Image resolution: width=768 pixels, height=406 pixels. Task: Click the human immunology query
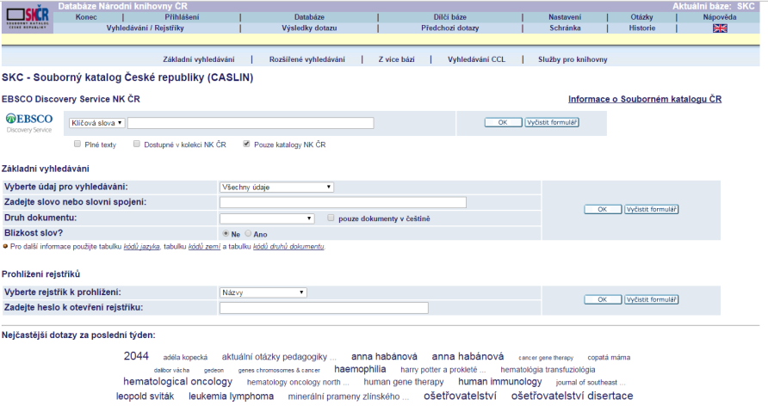click(500, 382)
